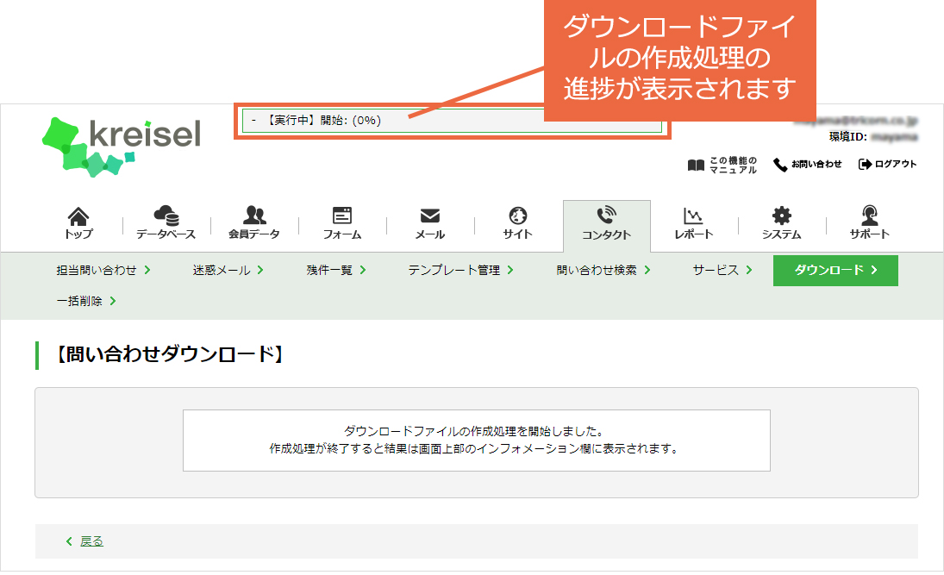Image resolution: width=944 pixels, height=575 pixels.
Task: Open the トップ home icon
Action: coord(78,216)
